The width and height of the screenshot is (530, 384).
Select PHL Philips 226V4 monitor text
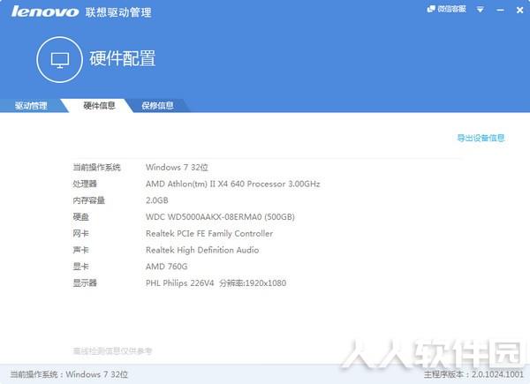pyautogui.click(x=180, y=283)
